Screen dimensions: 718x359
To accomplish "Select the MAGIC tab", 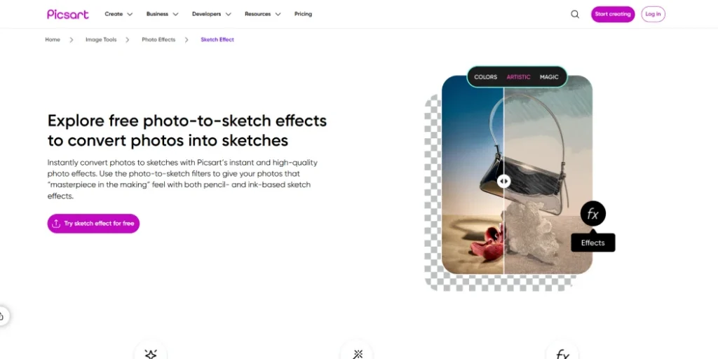I will 549,77.
